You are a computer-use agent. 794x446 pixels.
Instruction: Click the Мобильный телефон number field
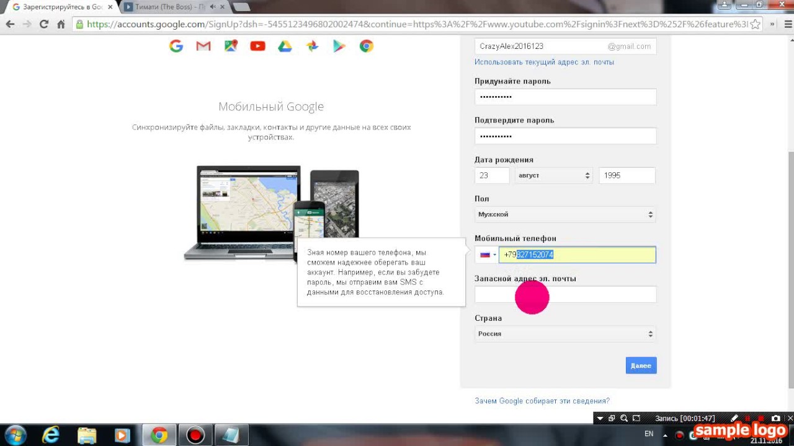[x=577, y=255]
